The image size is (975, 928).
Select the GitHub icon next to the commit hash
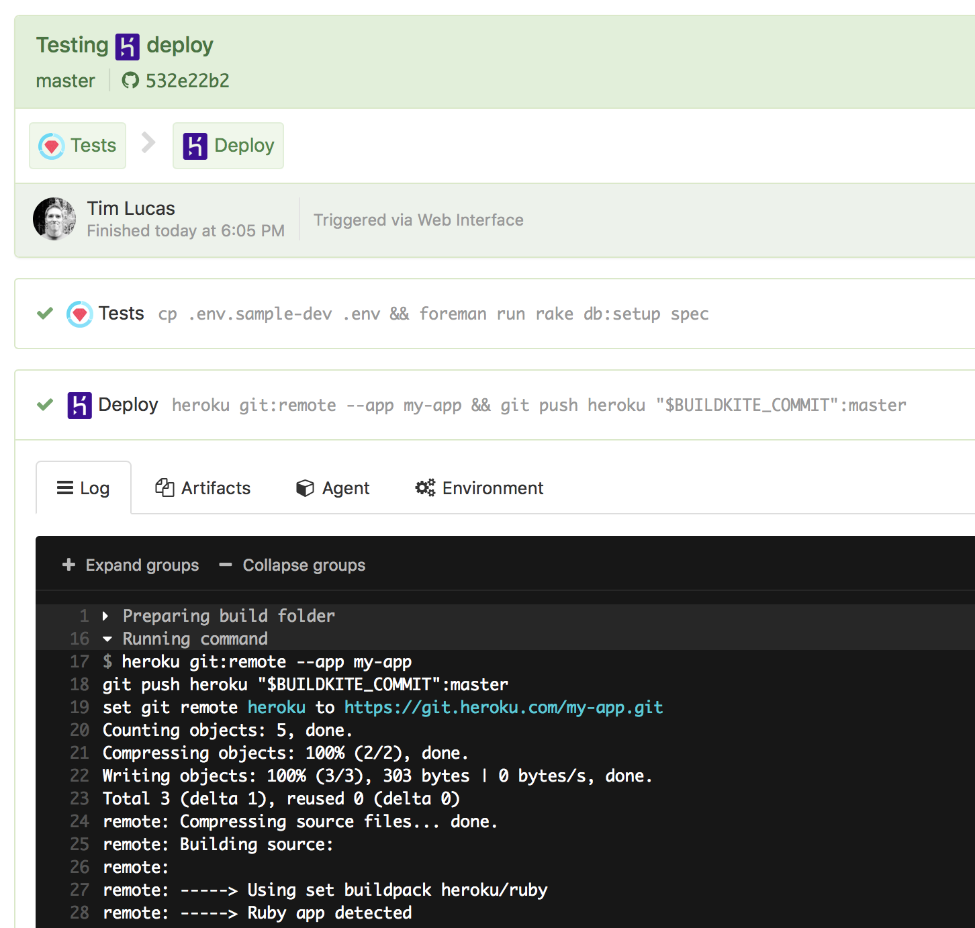[x=129, y=81]
